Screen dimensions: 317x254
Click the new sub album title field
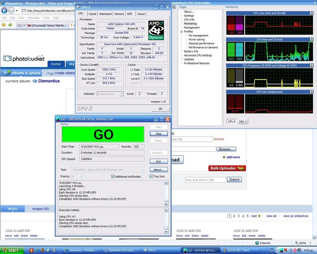coord(206,180)
